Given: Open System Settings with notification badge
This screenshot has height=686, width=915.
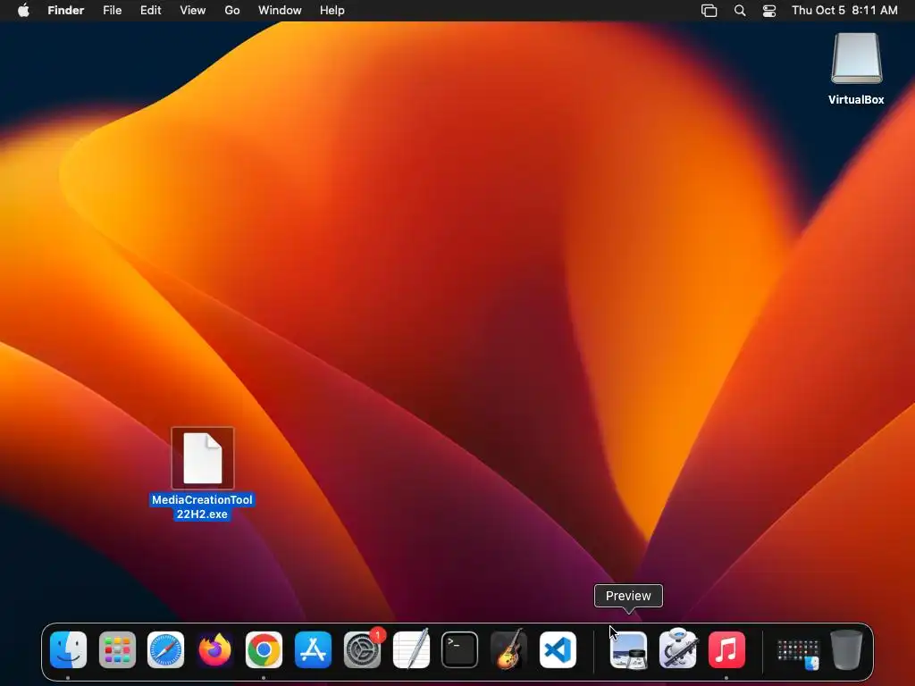Looking at the screenshot, I should click(x=363, y=648).
